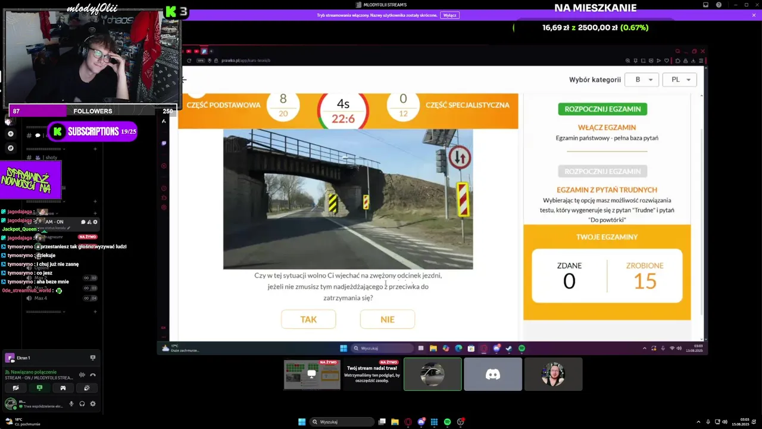Image resolution: width=762 pixels, height=429 pixels.
Task: Click the CZĘŚĆ SPECJALISTYCZNA label
Action: coord(467,105)
